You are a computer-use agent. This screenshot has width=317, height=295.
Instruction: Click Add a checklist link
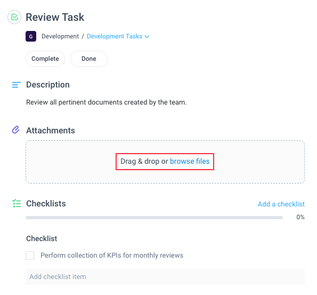point(281,204)
